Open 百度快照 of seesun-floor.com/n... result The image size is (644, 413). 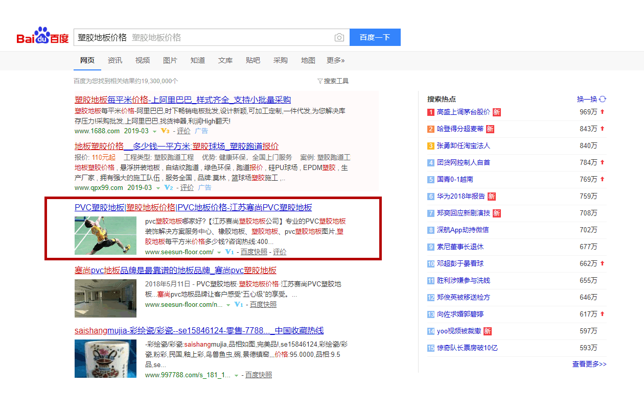pyautogui.click(x=263, y=304)
